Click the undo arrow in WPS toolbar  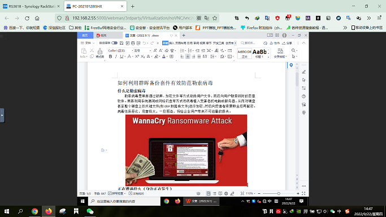(144, 43)
